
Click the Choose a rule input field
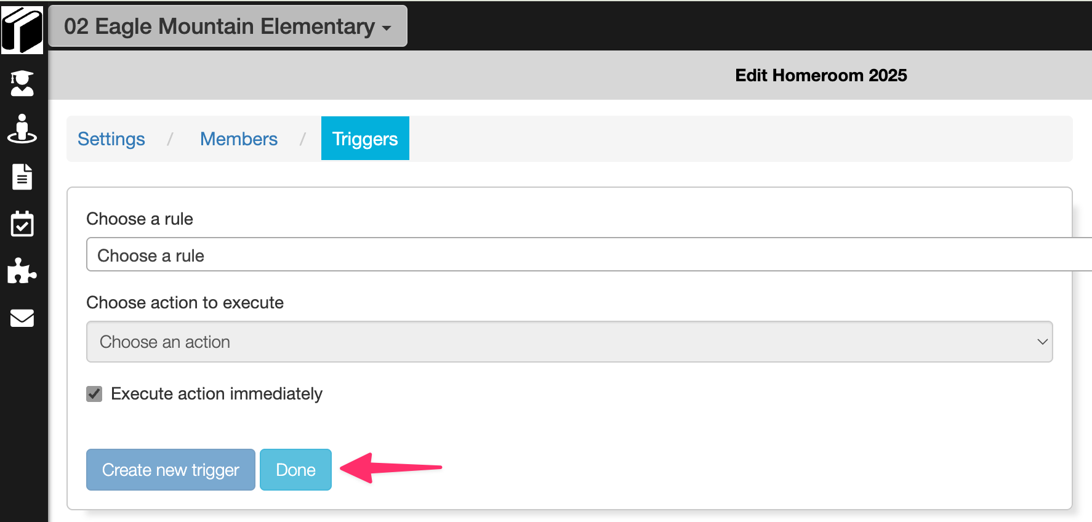pyautogui.click(x=589, y=255)
